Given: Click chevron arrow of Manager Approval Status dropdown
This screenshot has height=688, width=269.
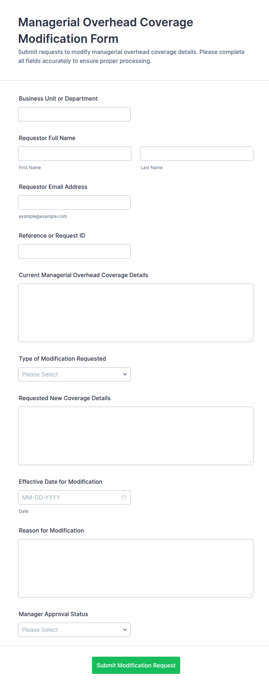Looking at the screenshot, I should click(125, 630).
